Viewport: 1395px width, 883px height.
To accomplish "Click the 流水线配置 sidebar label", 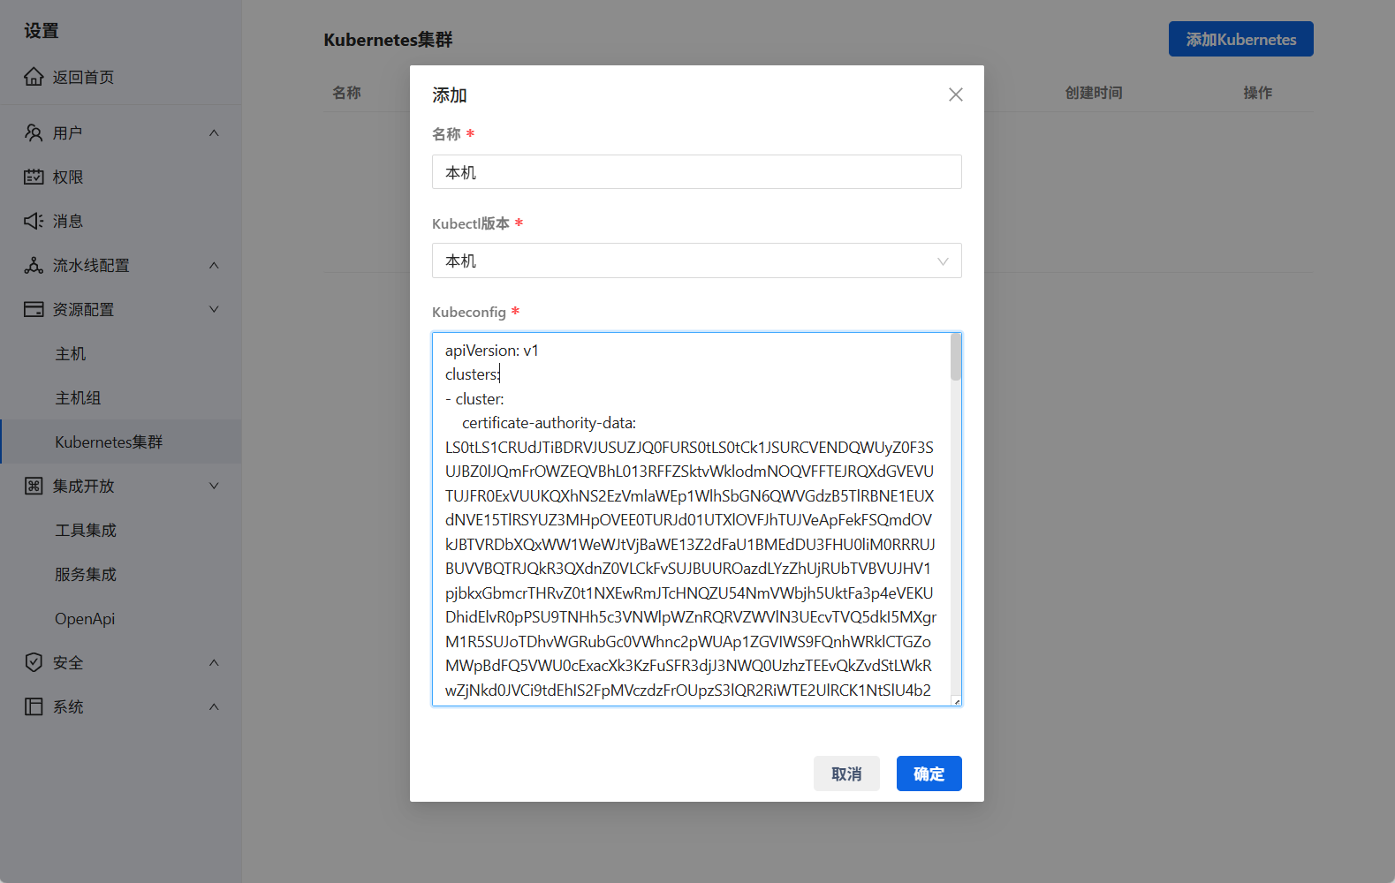I will tap(91, 265).
